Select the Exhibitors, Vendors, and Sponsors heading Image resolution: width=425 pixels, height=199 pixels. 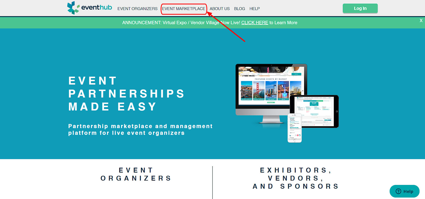pyautogui.click(x=296, y=178)
